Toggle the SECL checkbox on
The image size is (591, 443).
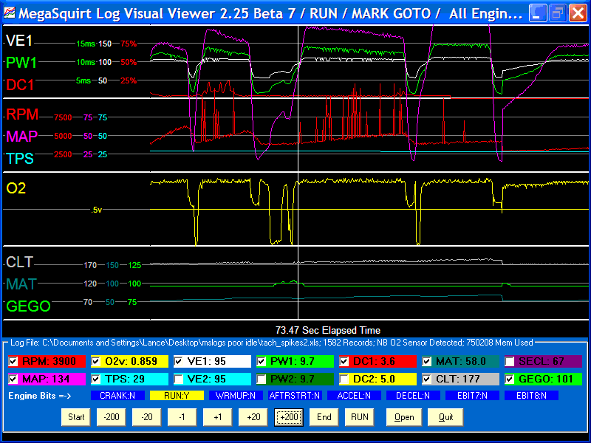point(510,362)
